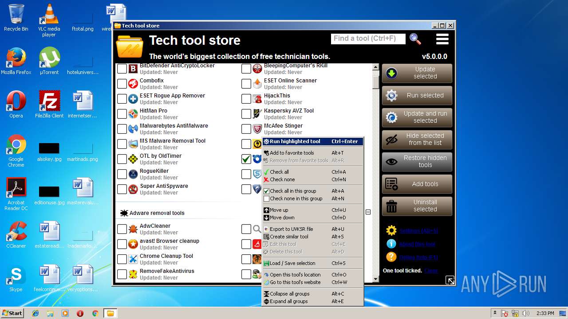Click the tool list scrollbar up arrow
The width and height of the screenshot is (568, 319).
pos(375,67)
